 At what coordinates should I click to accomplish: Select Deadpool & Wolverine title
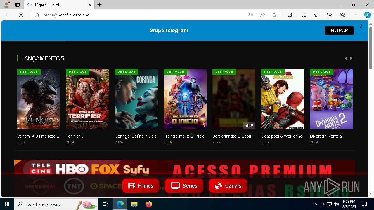[282, 136]
